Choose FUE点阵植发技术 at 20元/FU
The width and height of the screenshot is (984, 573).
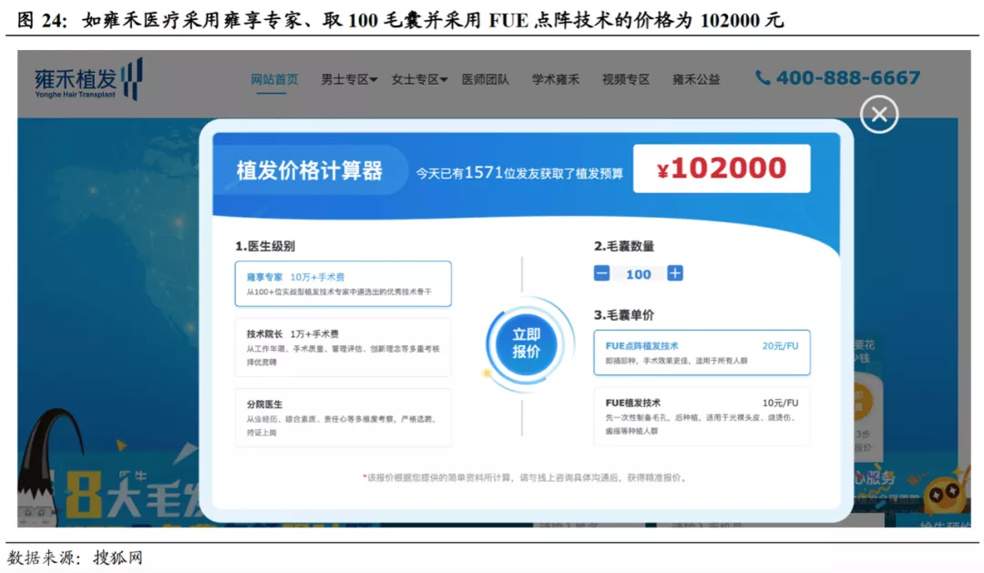click(x=702, y=353)
